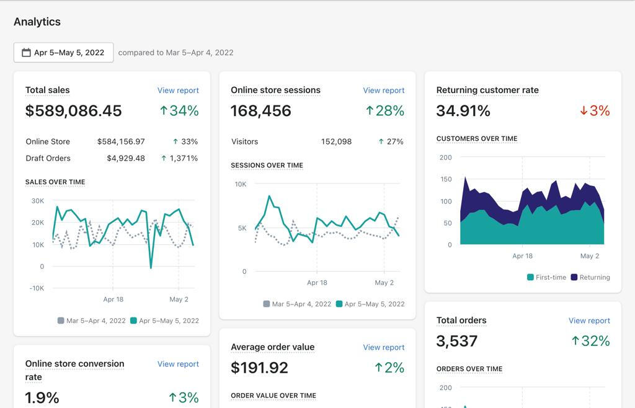This screenshot has height=408, width=635.
Task: Click the green up arrow beside 34%
Action: click(164, 111)
